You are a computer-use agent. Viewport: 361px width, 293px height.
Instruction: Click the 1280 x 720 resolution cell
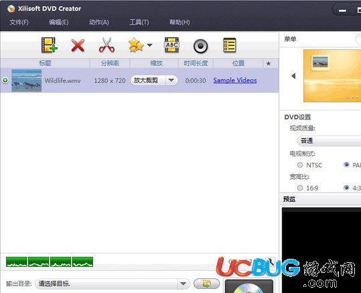[x=110, y=80]
